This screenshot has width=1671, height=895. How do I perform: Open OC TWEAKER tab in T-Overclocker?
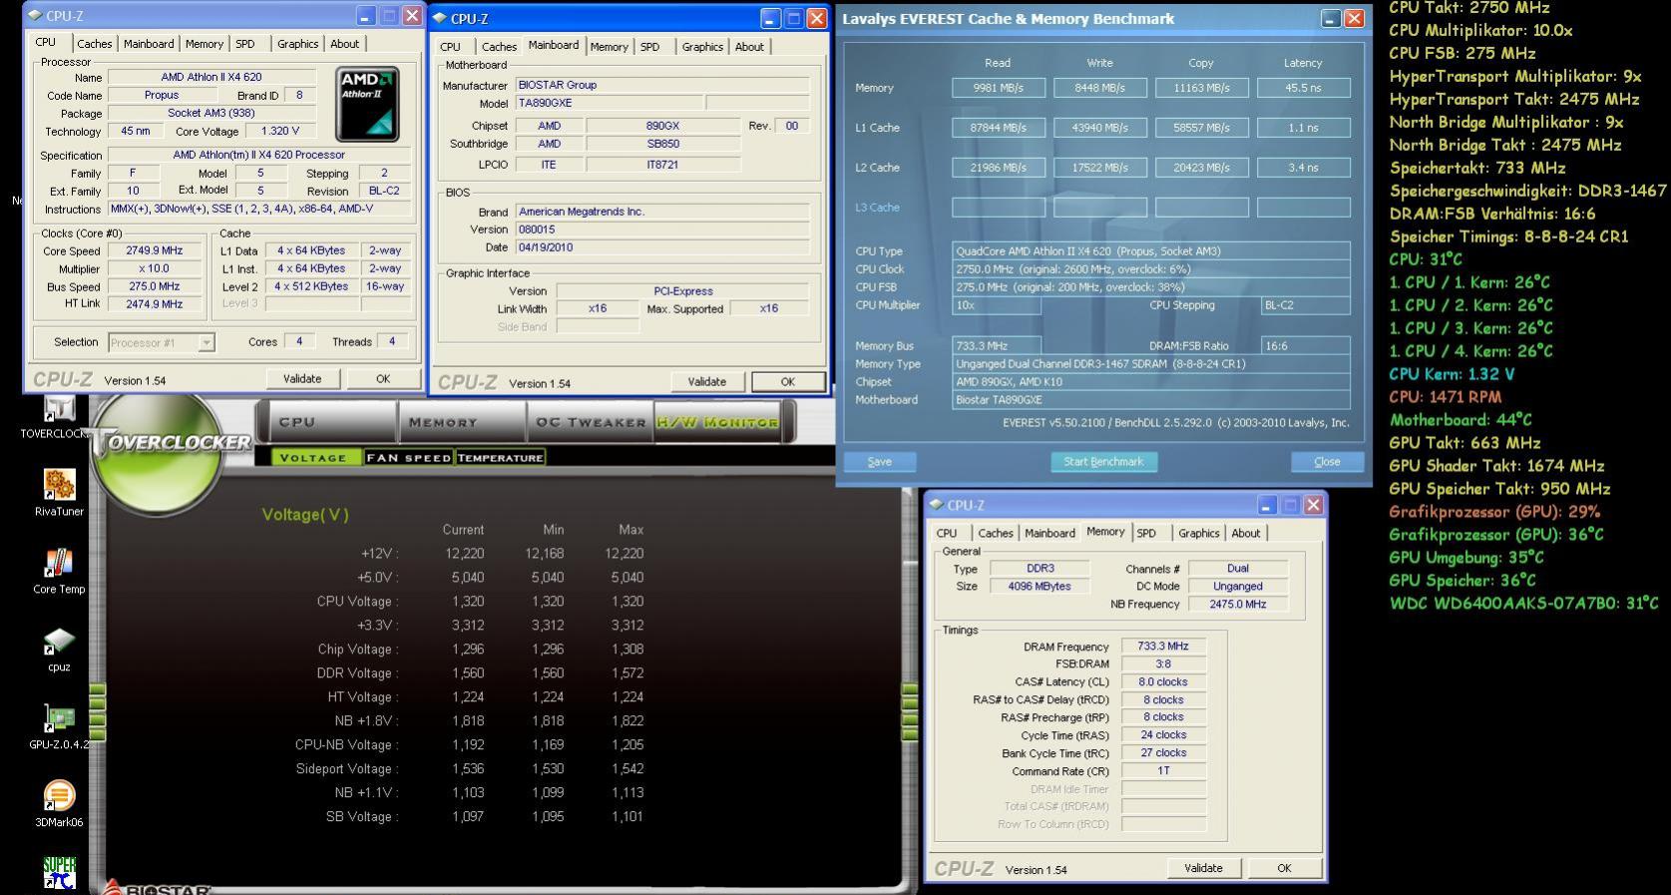click(x=590, y=422)
